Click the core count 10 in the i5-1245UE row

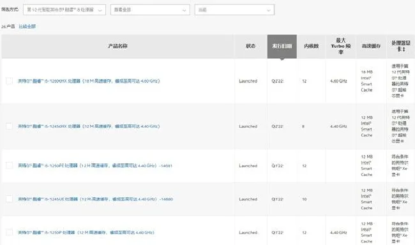(x=305, y=199)
